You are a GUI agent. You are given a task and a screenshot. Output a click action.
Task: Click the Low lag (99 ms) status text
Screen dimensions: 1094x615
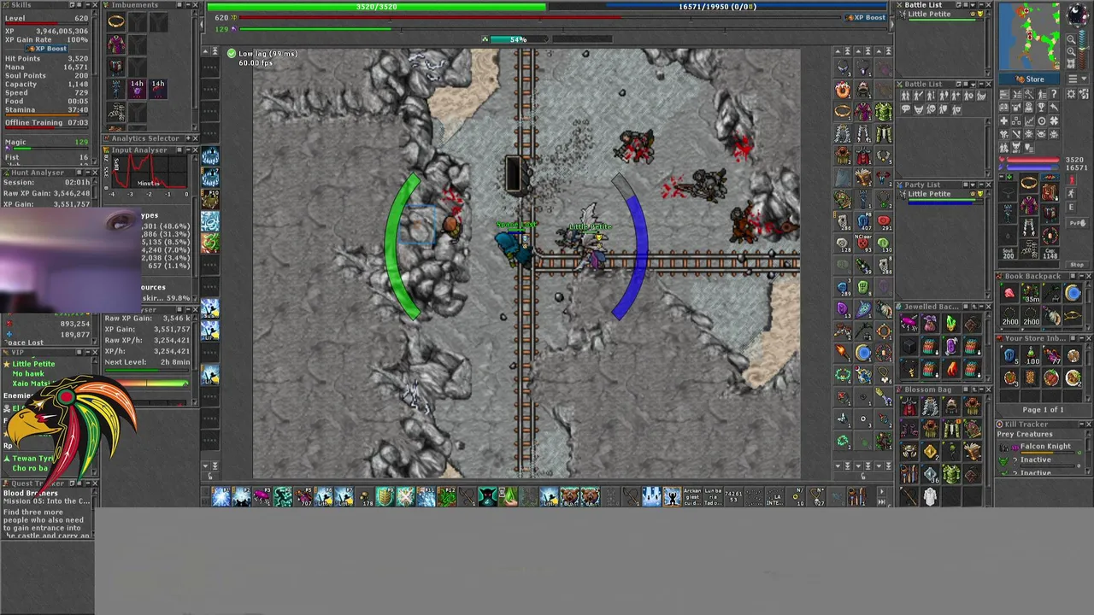coord(268,54)
